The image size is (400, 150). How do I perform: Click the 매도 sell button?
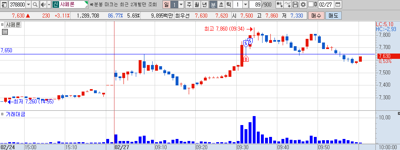(333, 16)
